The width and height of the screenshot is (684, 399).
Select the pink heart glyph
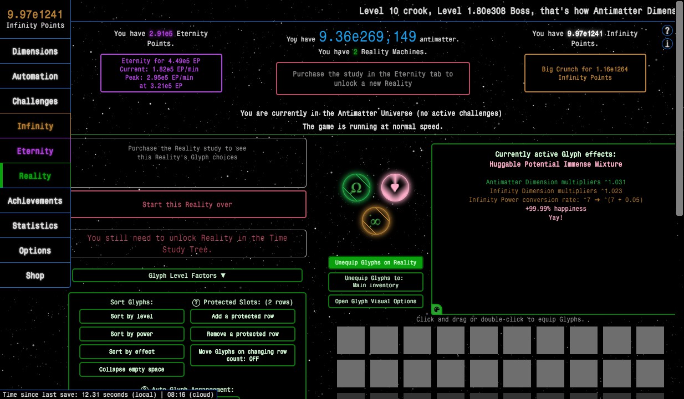pyautogui.click(x=395, y=187)
